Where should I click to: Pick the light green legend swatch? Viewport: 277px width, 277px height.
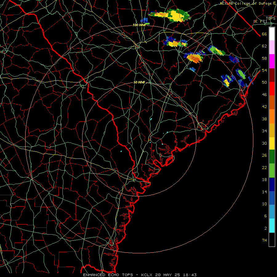pos(272,171)
